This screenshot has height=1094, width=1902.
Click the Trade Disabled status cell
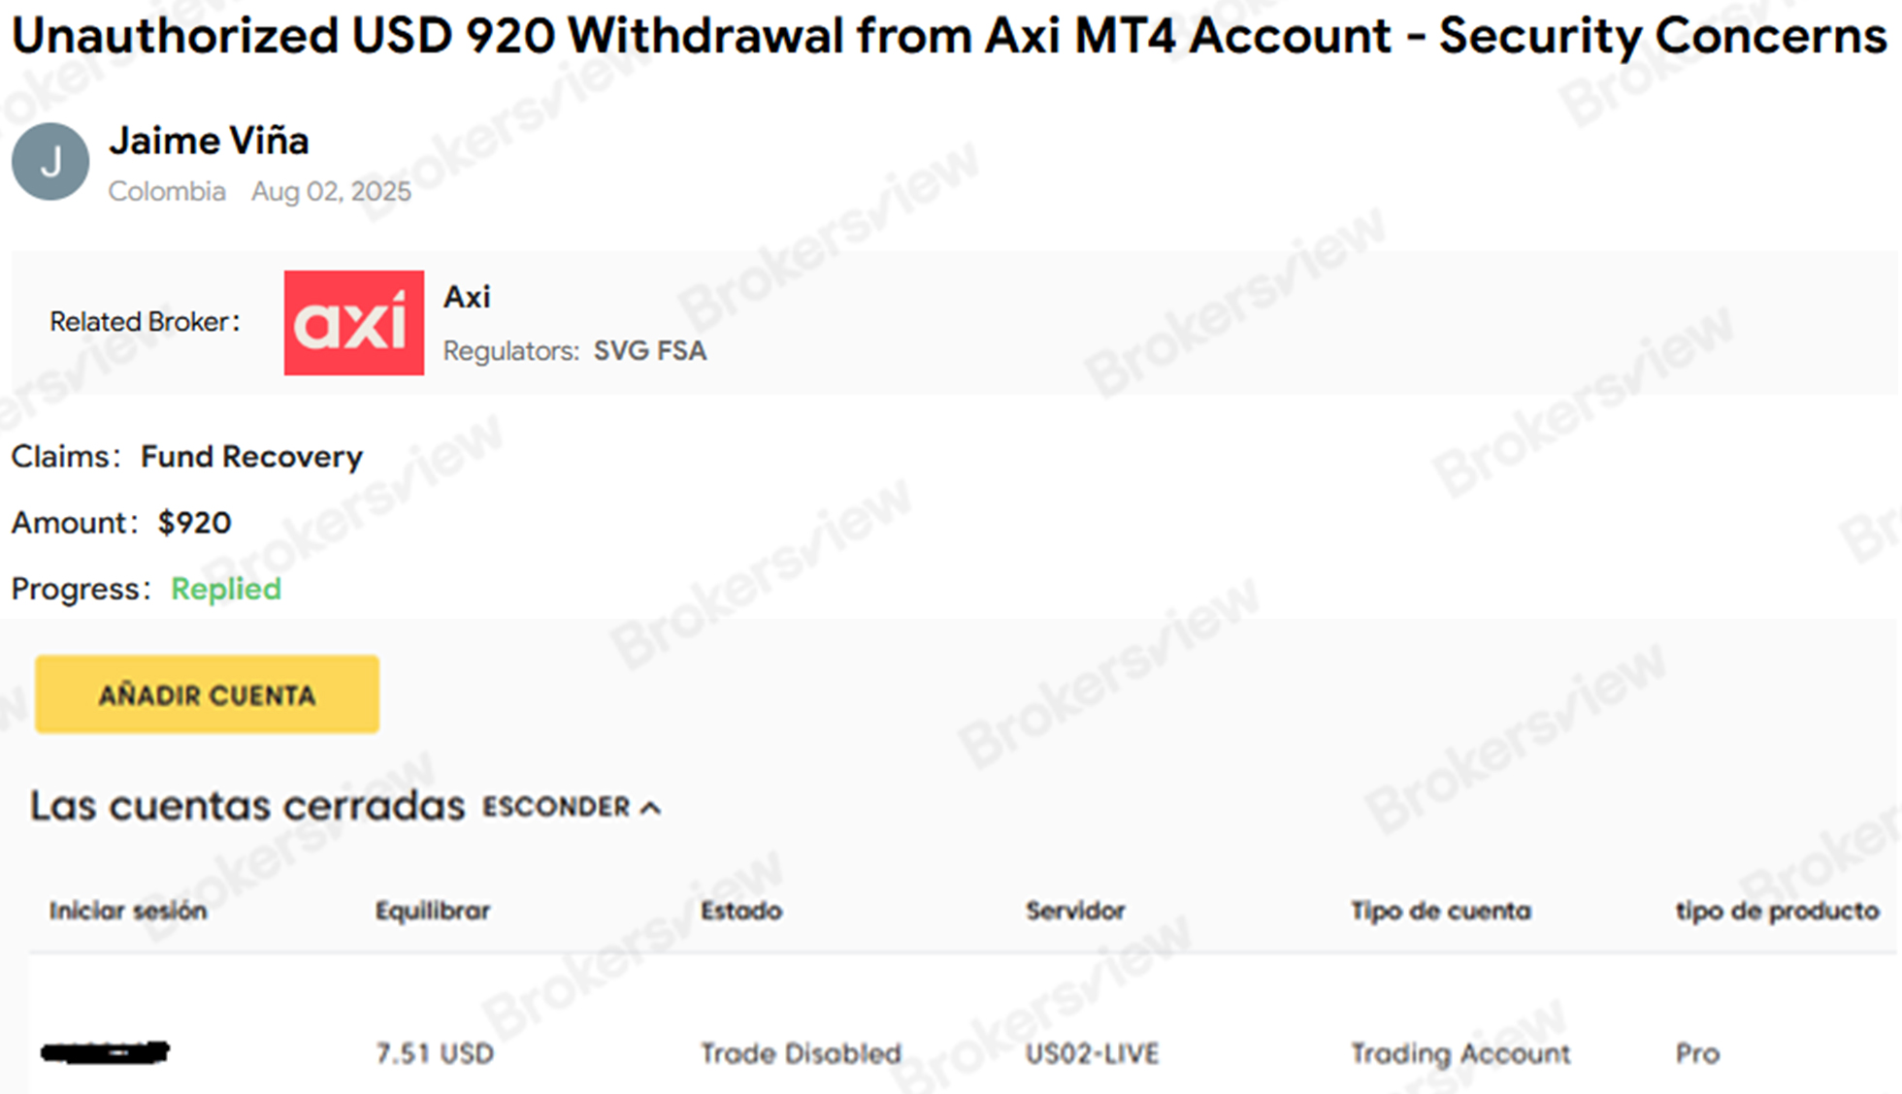pos(801,1053)
